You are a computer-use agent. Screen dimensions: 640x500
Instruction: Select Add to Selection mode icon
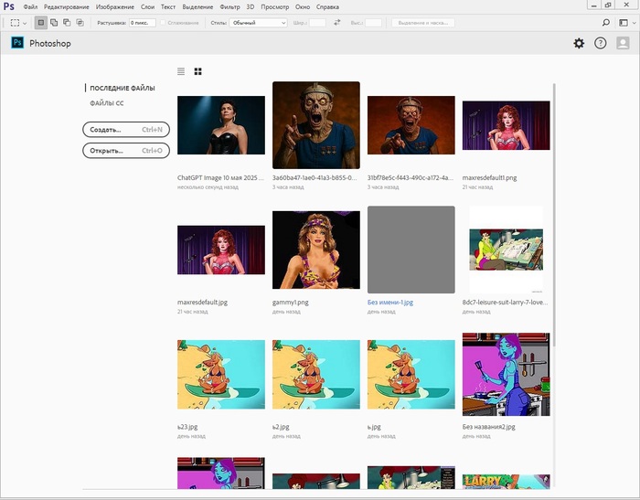click(54, 22)
